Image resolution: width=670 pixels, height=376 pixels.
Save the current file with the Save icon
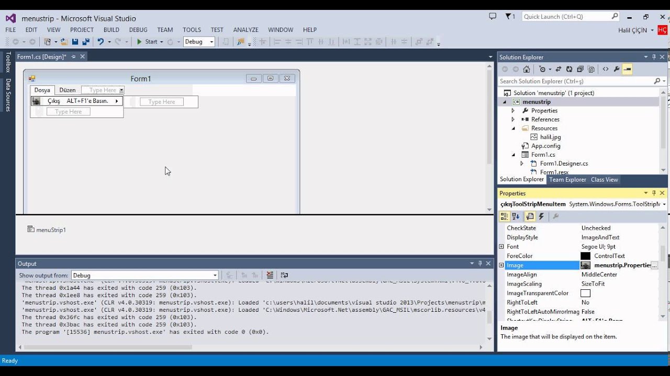tap(75, 42)
